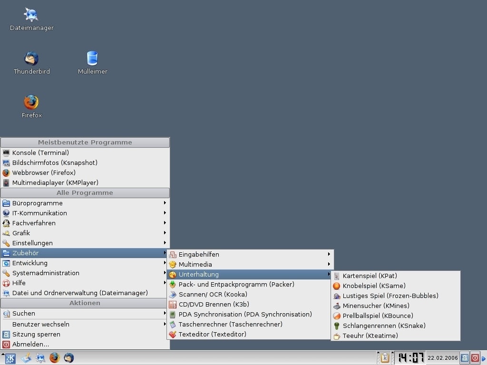The image size is (487, 365).
Task: Start Prellballspiel (KBounce)
Action: tap(396, 316)
